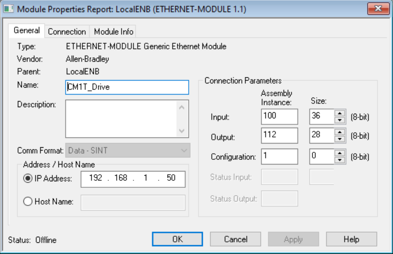Click the Input Assembly Instance field
The width and height of the screenshot is (393, 254).
(x=279, y=116)
